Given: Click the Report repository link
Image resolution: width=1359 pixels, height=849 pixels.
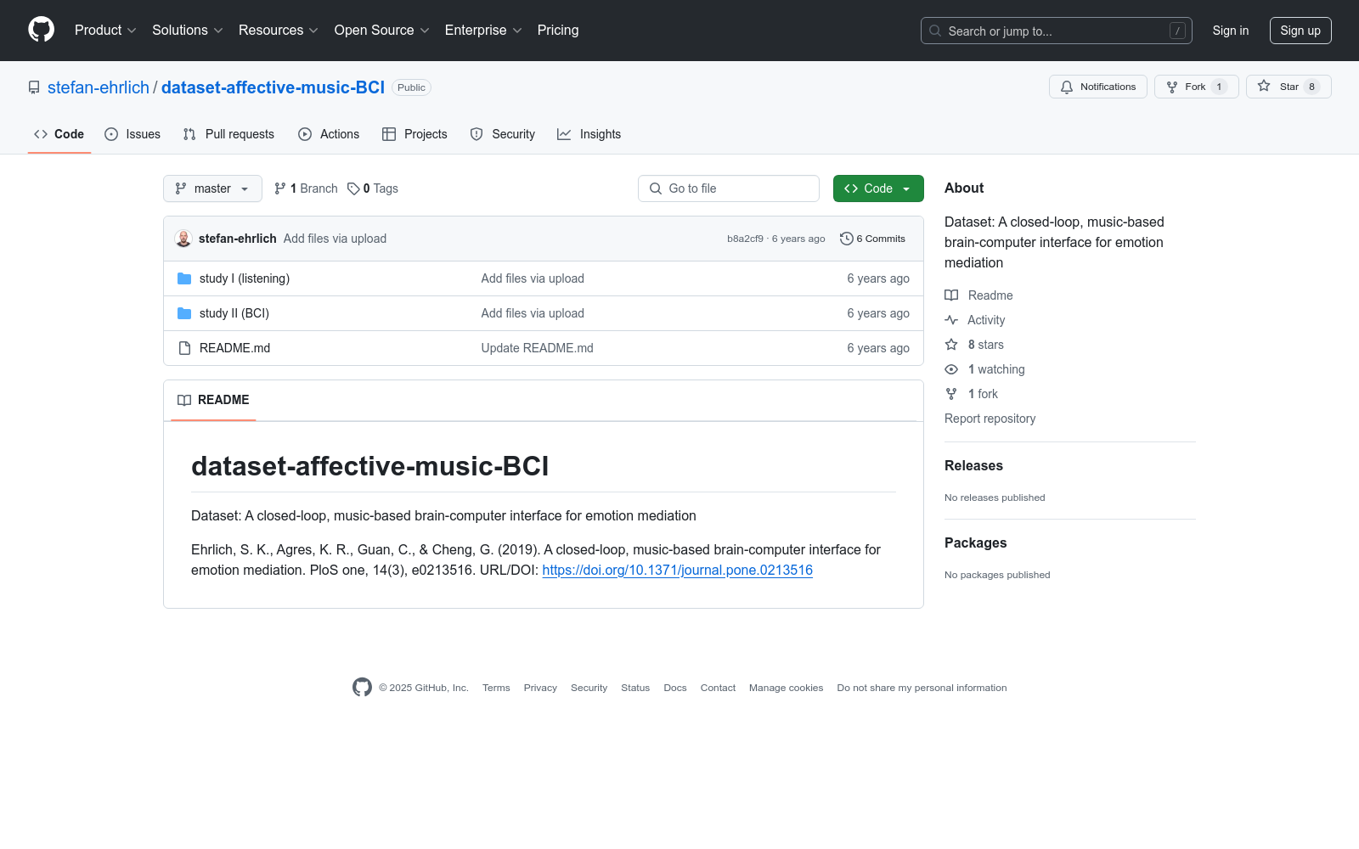Looking at the screenshot, I should (990, 419).
